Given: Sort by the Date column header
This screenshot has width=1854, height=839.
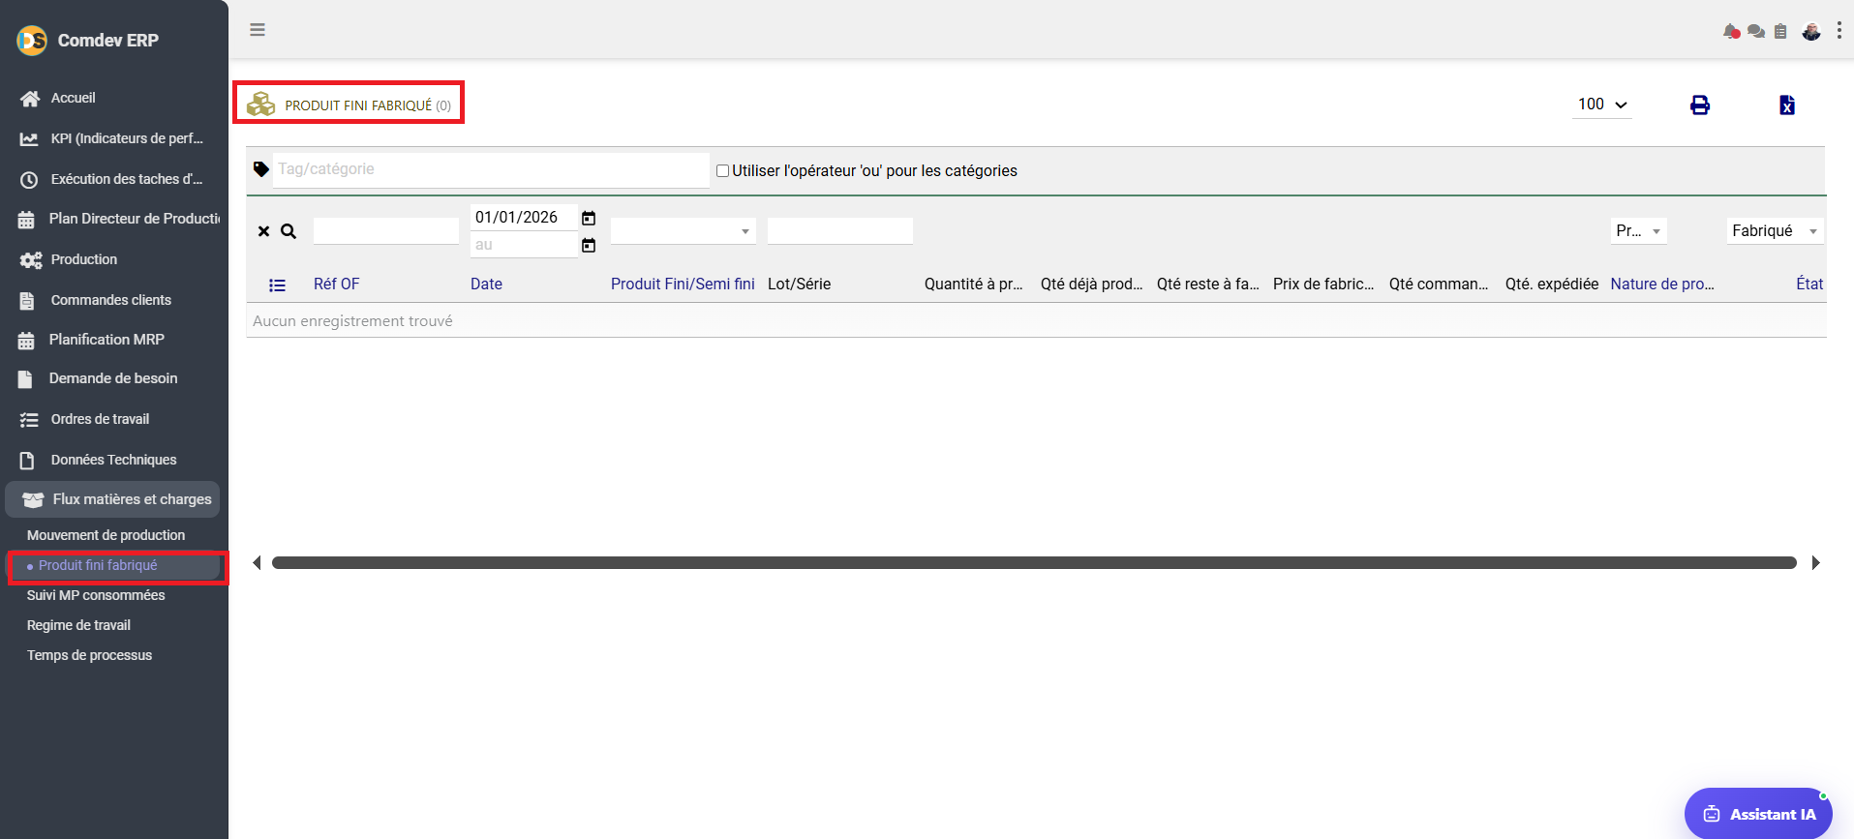Looking at the screenshot, I should [486, 285].
